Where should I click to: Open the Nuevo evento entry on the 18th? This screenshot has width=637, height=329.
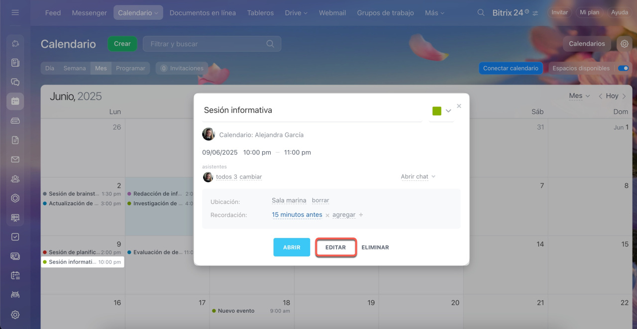click(251, 311)
